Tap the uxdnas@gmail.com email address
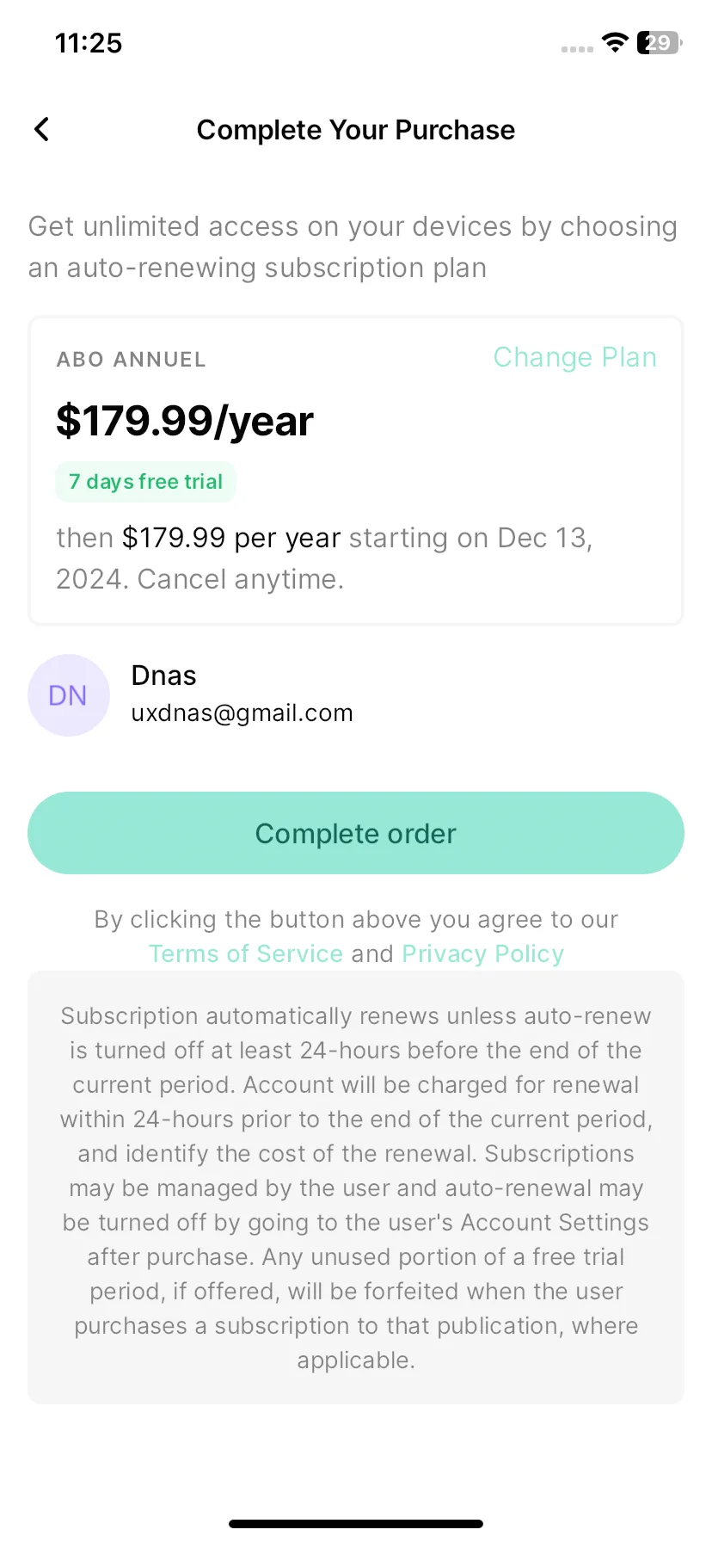This screenshot has height=1542, width=712. coord(242,713)
